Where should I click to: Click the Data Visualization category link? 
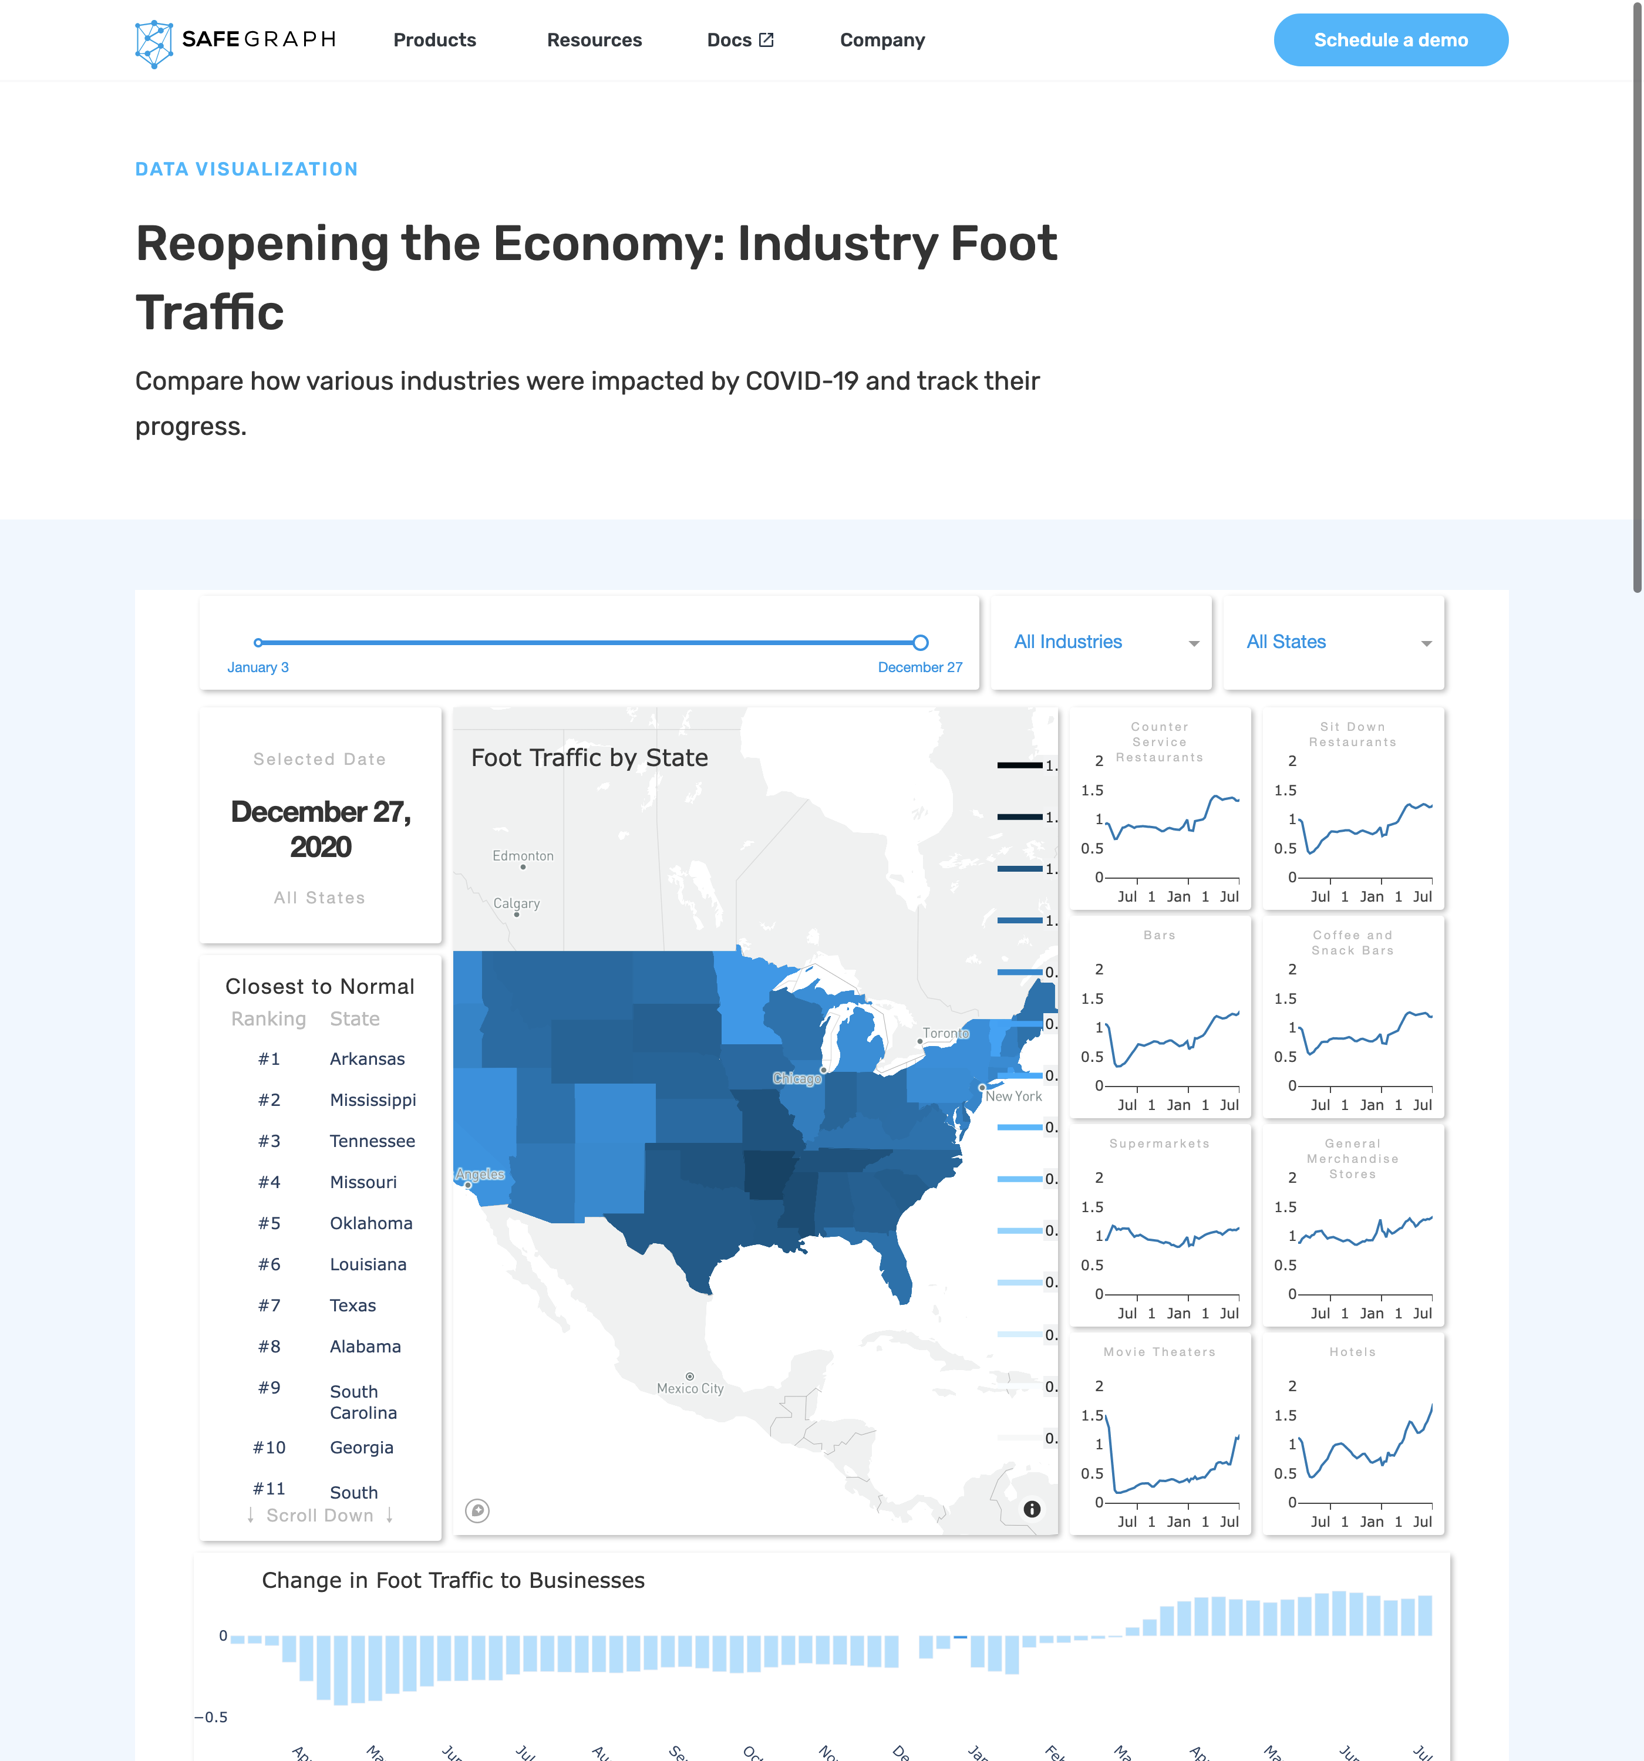point(247,169)
